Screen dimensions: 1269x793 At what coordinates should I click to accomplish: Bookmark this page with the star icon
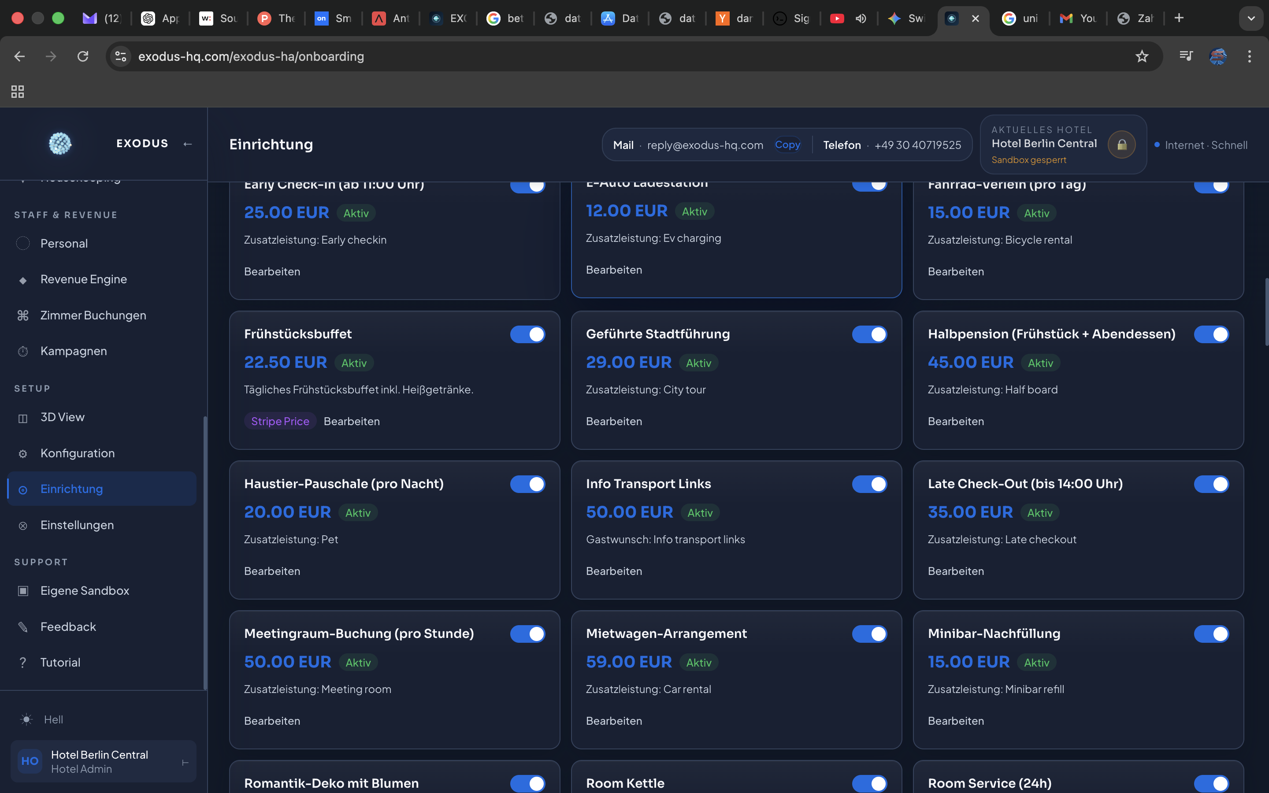pos(1142,56)
